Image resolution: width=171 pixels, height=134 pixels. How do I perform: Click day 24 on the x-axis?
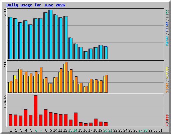(x=125, y=130)
